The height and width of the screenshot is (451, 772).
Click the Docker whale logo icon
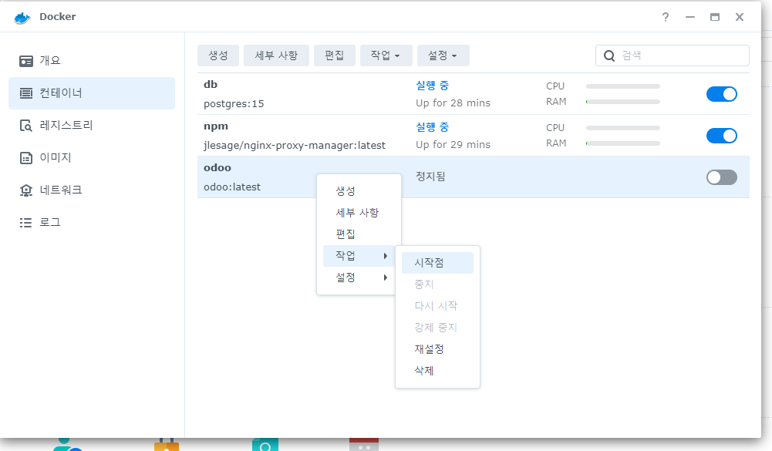tap(22, 18)
